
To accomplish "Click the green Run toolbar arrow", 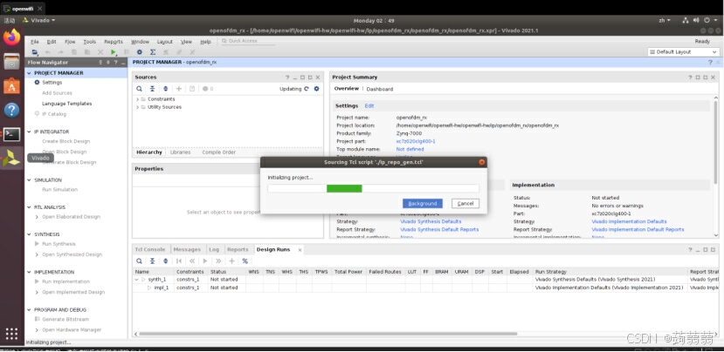I will click(x=114, y=52).
